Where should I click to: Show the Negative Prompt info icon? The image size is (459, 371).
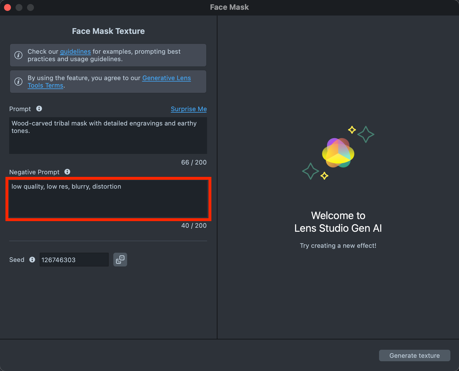[x=67, y=172]
